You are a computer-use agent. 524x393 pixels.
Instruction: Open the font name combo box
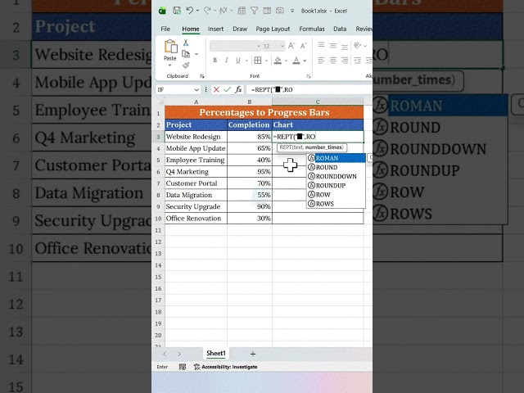click(235, 46)
